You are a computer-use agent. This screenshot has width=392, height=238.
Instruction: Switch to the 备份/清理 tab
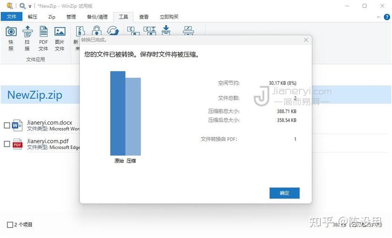[97, 17]
